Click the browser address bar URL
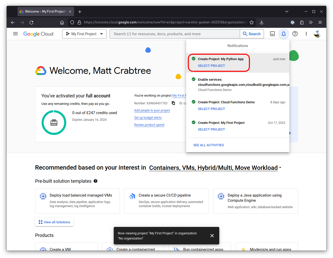This screenshot has width=333, height=258. 165,22
